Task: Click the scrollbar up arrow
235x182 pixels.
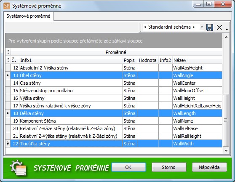Action: point(226,37)
